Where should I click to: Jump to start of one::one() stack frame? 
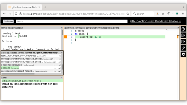[x=55, y=68]
